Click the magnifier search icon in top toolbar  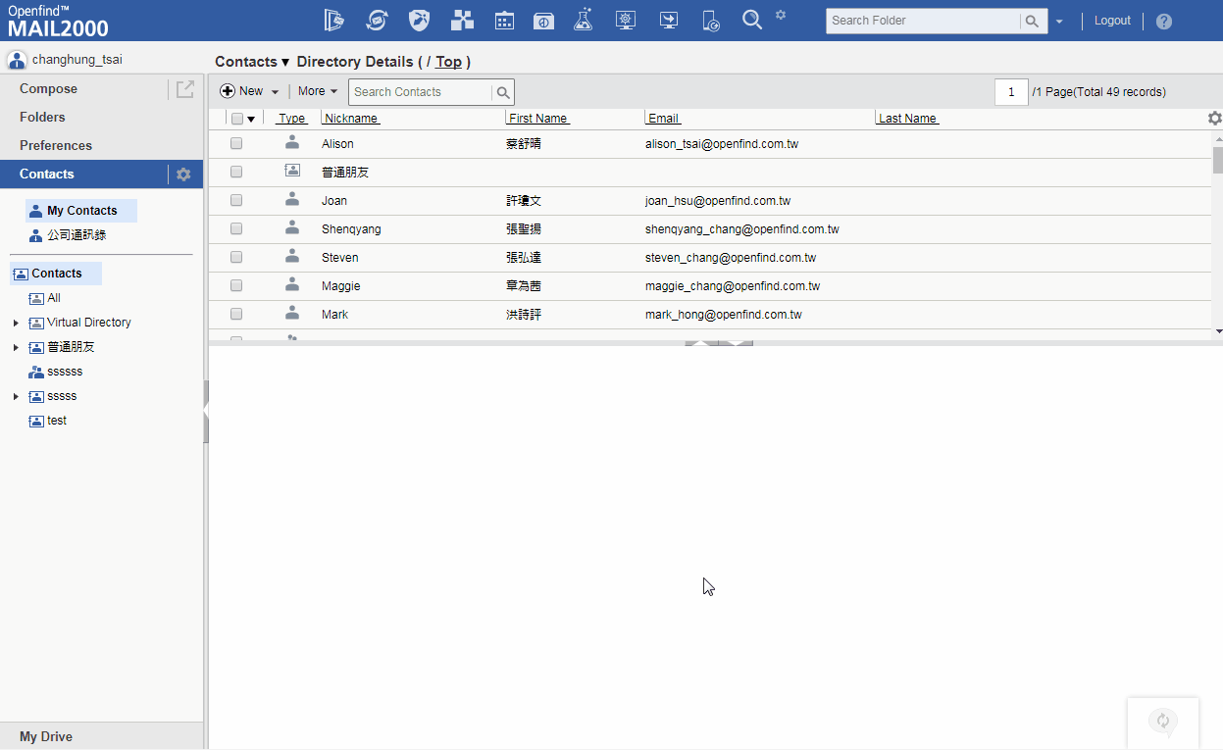(x=752, y=20)
